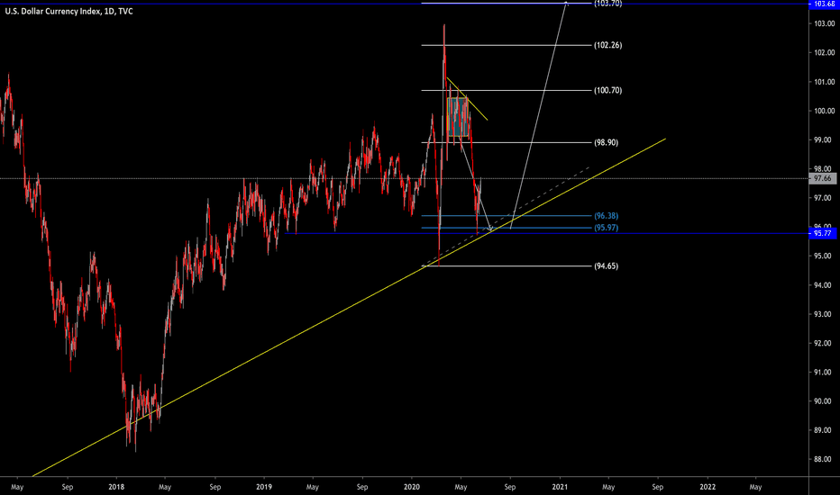Click the 103.00 price axis value
840x495 pixels.
[824, 23]
